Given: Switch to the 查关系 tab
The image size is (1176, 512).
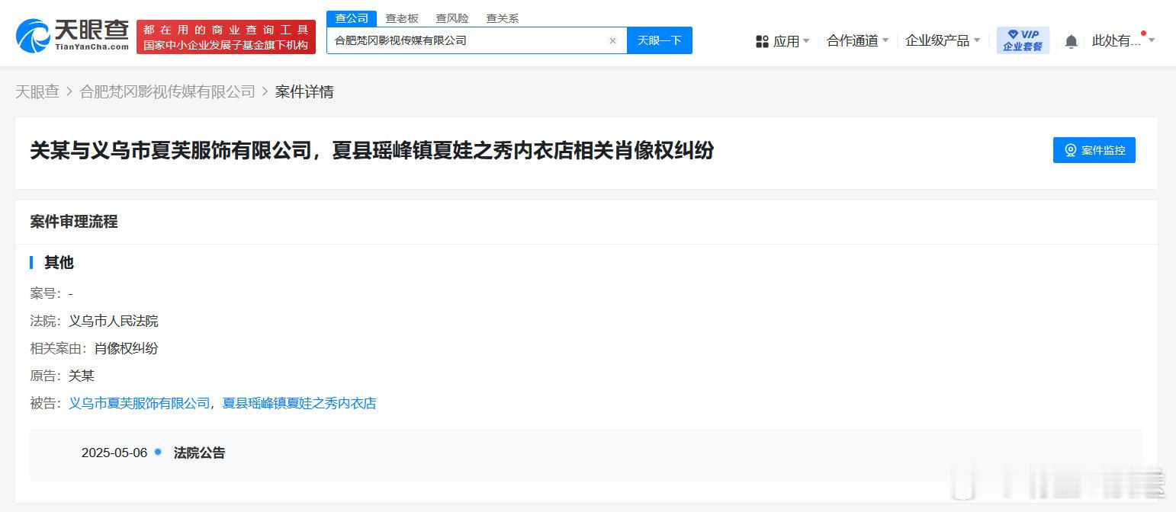Looking at the screenshot, I should point(503,18).
